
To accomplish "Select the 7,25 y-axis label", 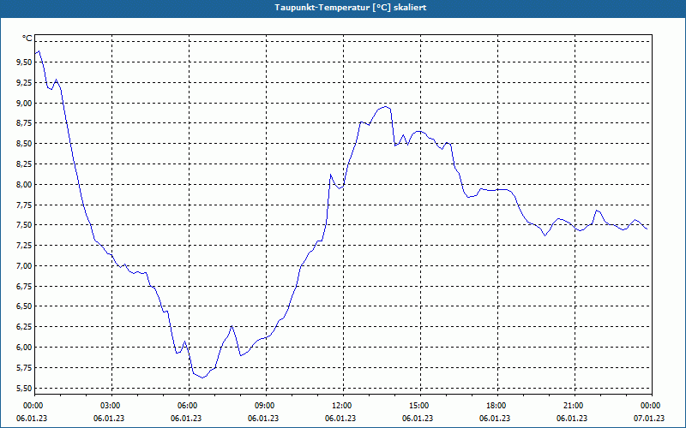I will click(24, 246).
